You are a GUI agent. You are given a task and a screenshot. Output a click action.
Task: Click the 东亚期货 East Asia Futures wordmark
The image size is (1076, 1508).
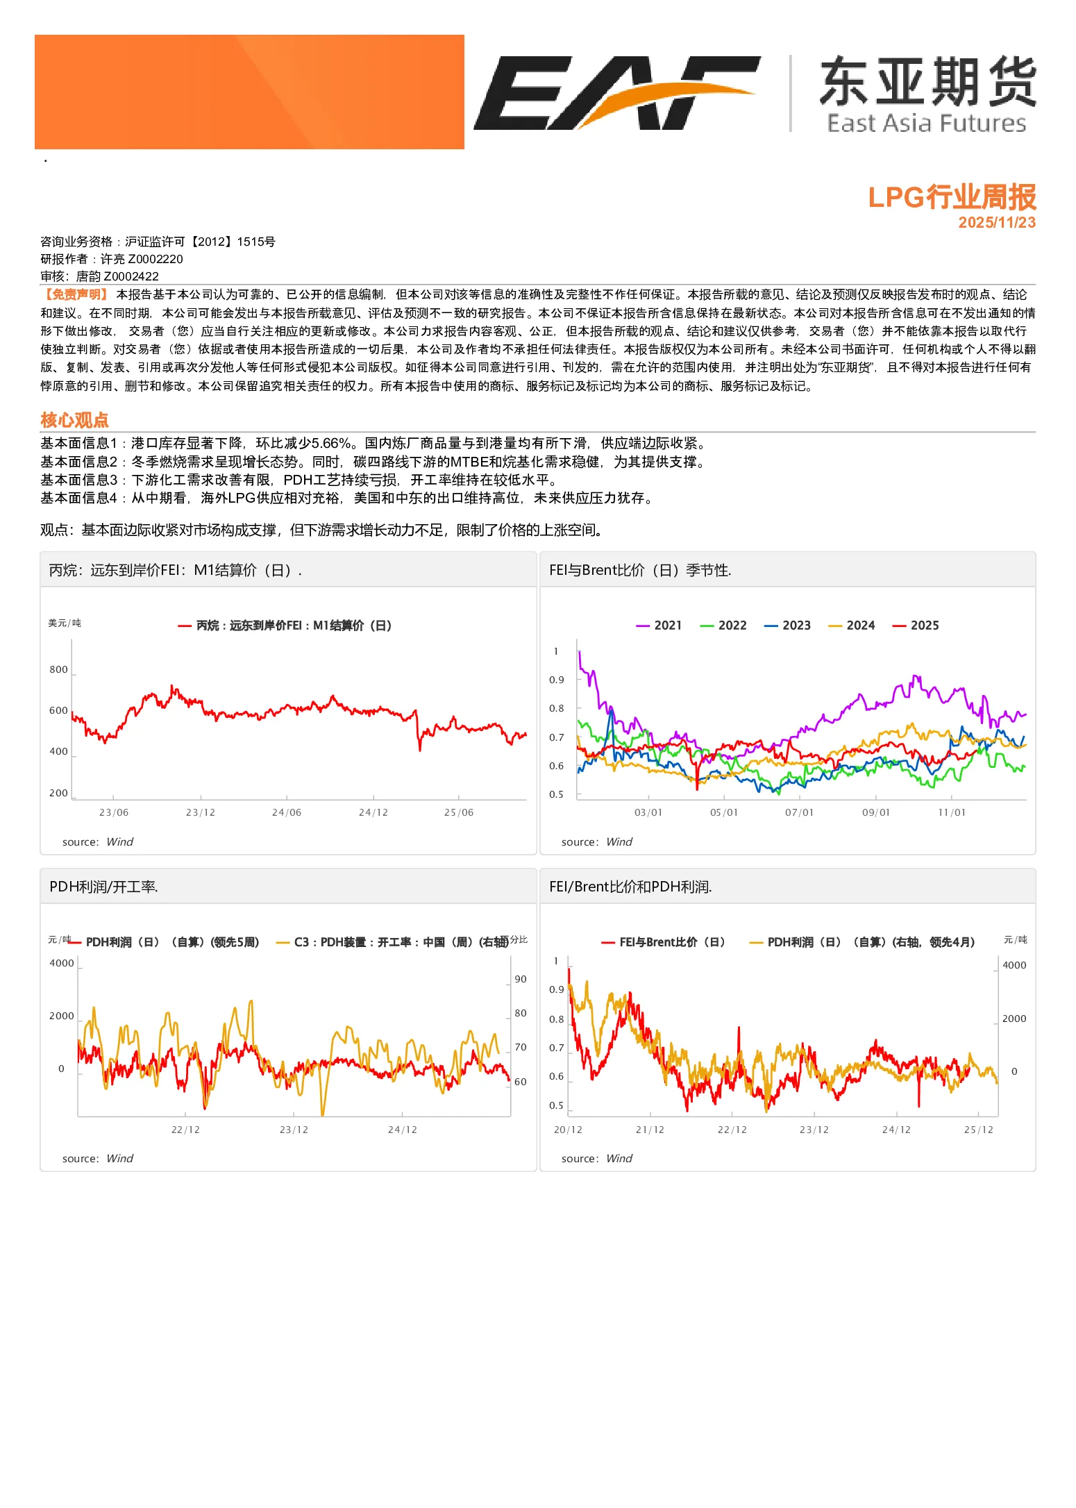927,94
